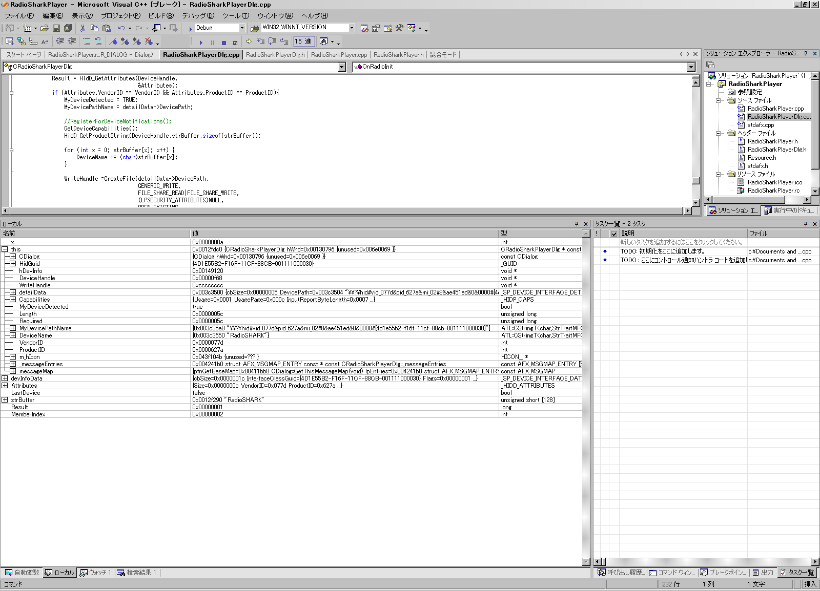Click the Start debugging arrow beside Debug
This screenshot has width=820, height=591.
click(191, 29)
